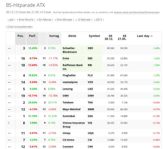The height and width of the screenshot is (149, 163).
Task: Click the VOE symbol for voestalpine
Action: [90, 82]
